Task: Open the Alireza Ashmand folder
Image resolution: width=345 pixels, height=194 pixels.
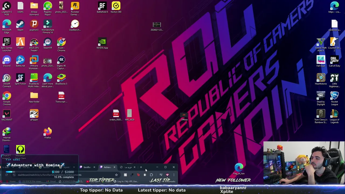Action: (x=34, y=9)
